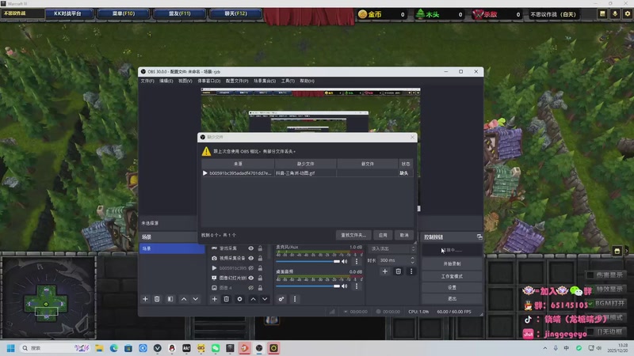Open advanced audio properties gears icon
Viewport: 634px width, 356px height.
pyautogui.click(x=281, y=299)
